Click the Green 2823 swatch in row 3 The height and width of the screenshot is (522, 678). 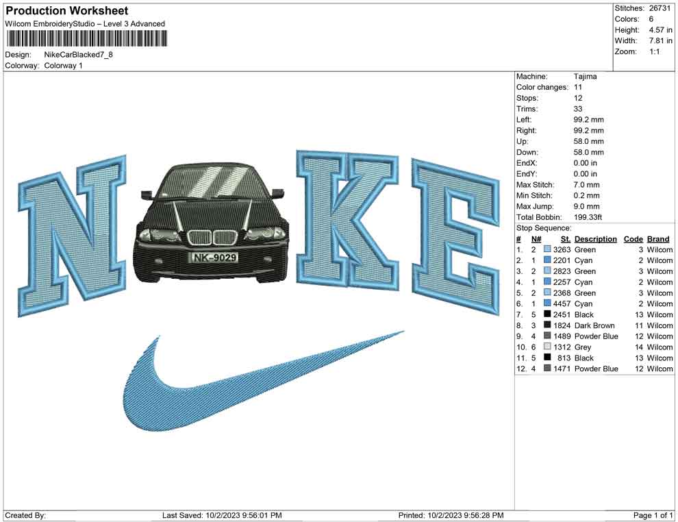click(548, 271)
